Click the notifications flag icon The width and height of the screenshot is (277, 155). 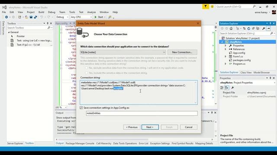coord(206,7)
